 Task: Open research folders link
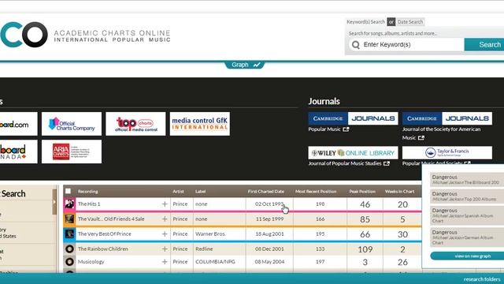click(x=482, y=279)
